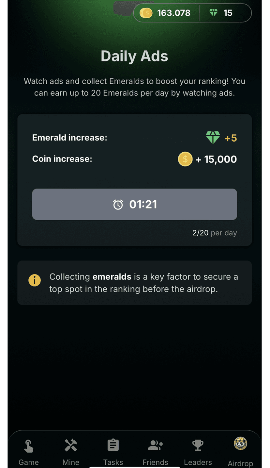Click the coin icon in top balance

(x=146, y=13)
